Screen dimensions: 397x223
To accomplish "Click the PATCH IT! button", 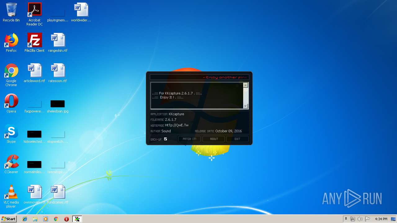I will pos(190,139).
